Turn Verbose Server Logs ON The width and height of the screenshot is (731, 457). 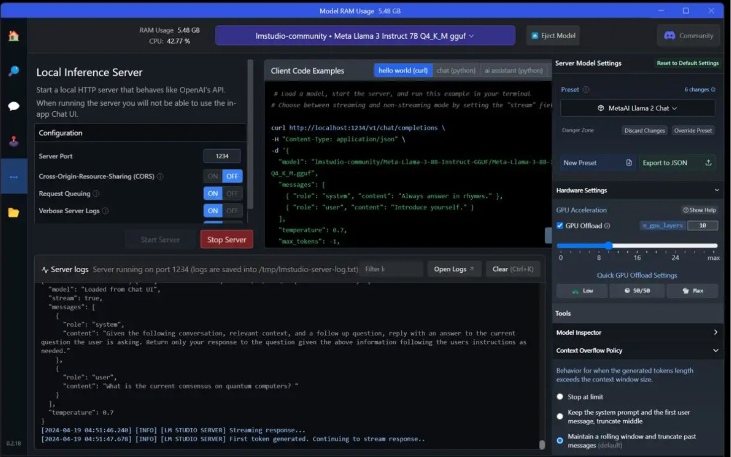pyautogui.click(x=213, y=211)
